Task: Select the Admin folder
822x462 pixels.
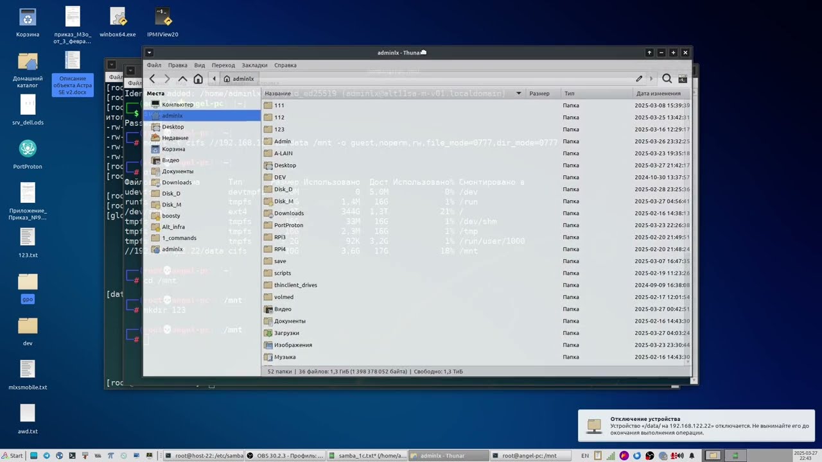Action: [x=277, y=141]
